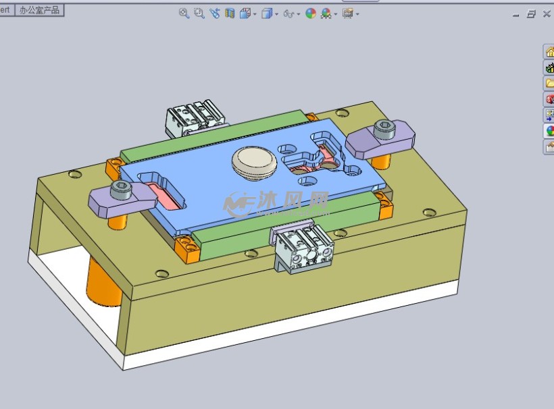Image resolution: width=554 pixels, height=409 pixels.
Task: Close the document window
Action: (547, 13)
